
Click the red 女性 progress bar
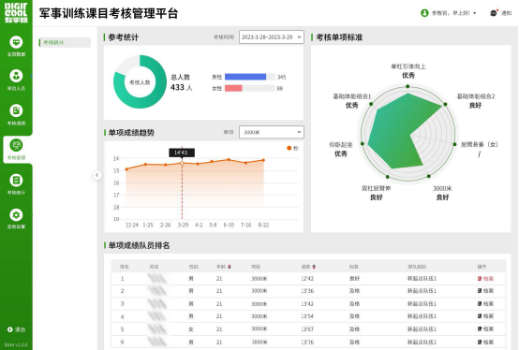point(233,88)
